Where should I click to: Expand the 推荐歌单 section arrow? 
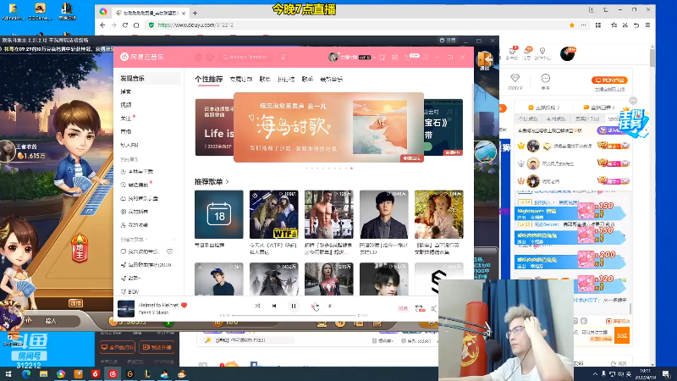(x=228, y=181)
